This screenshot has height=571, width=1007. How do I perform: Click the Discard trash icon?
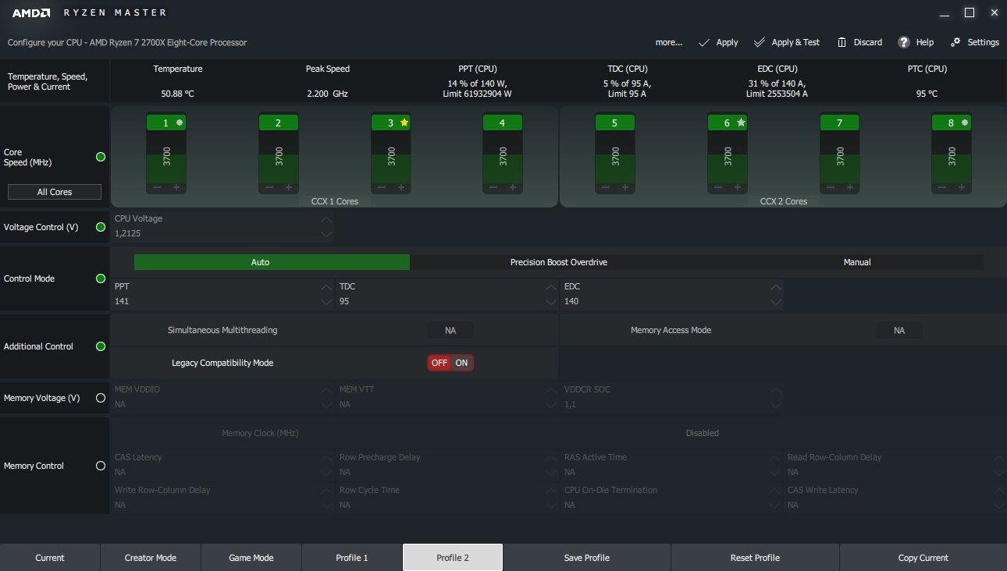pos(842,42)
